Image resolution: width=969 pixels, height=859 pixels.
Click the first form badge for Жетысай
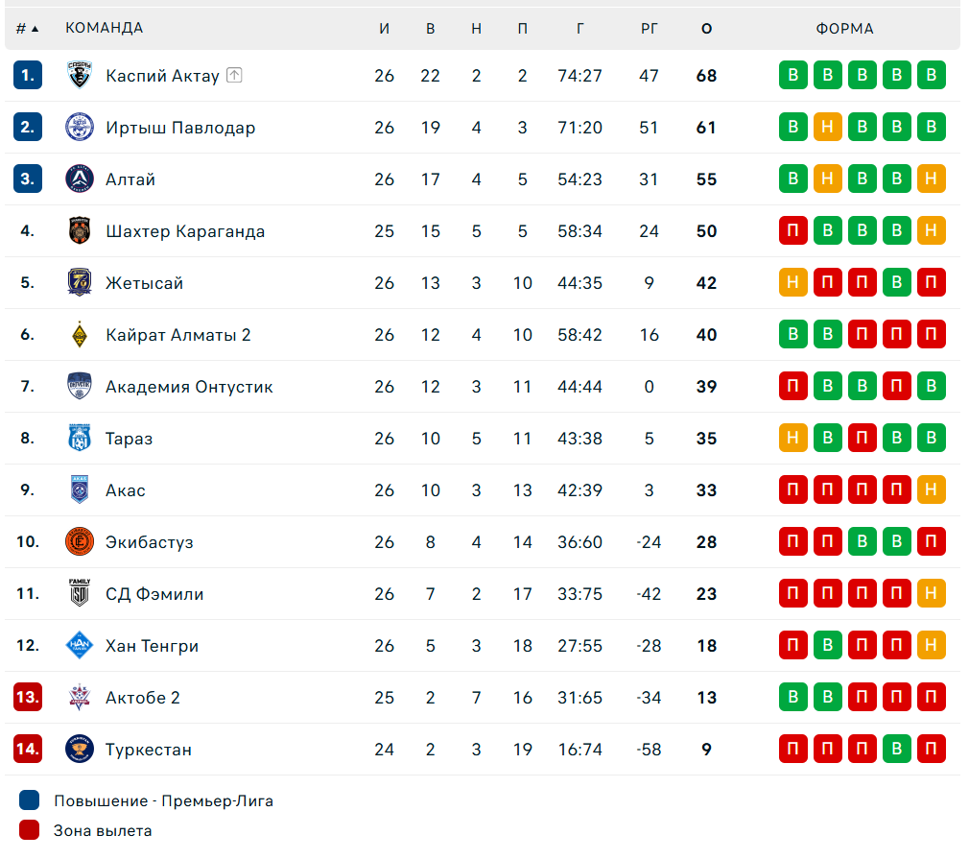point(793,282)
